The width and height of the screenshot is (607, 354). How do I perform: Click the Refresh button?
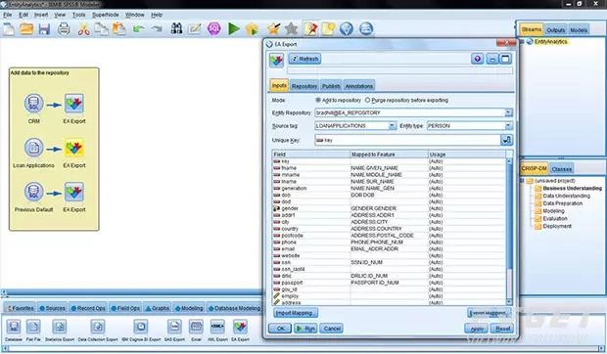coord(305,59)
